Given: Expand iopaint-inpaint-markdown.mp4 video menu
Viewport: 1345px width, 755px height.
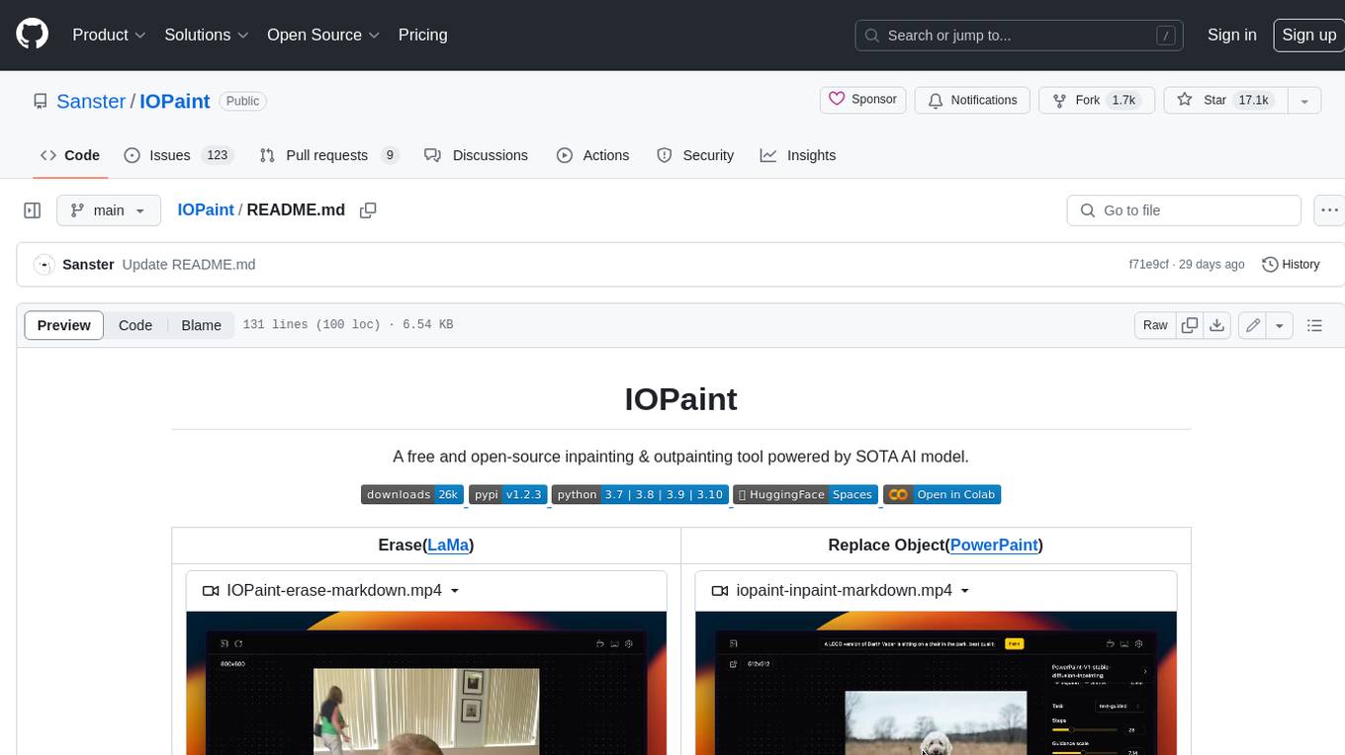Looking at the screenshot, I should pos(841,590).
